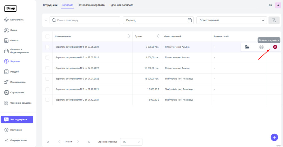This screenshot has width=283, height=147.
Task: Expand the filter chevron left of search
Action: (46, 20)
